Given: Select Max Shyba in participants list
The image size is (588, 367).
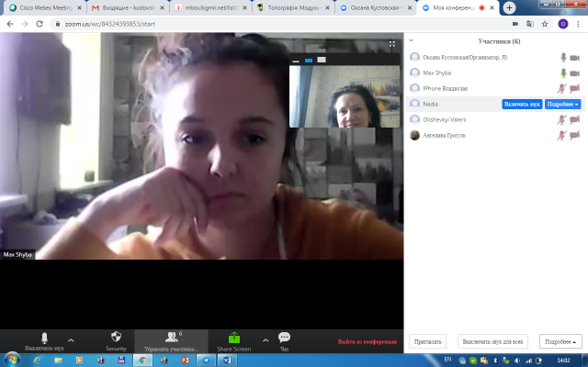Looking at the screenshot, I should pyautogui.click(x=495, y=73).
